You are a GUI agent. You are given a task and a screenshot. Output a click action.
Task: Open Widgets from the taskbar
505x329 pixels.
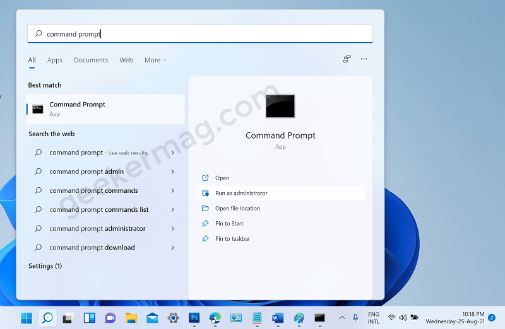89,318
